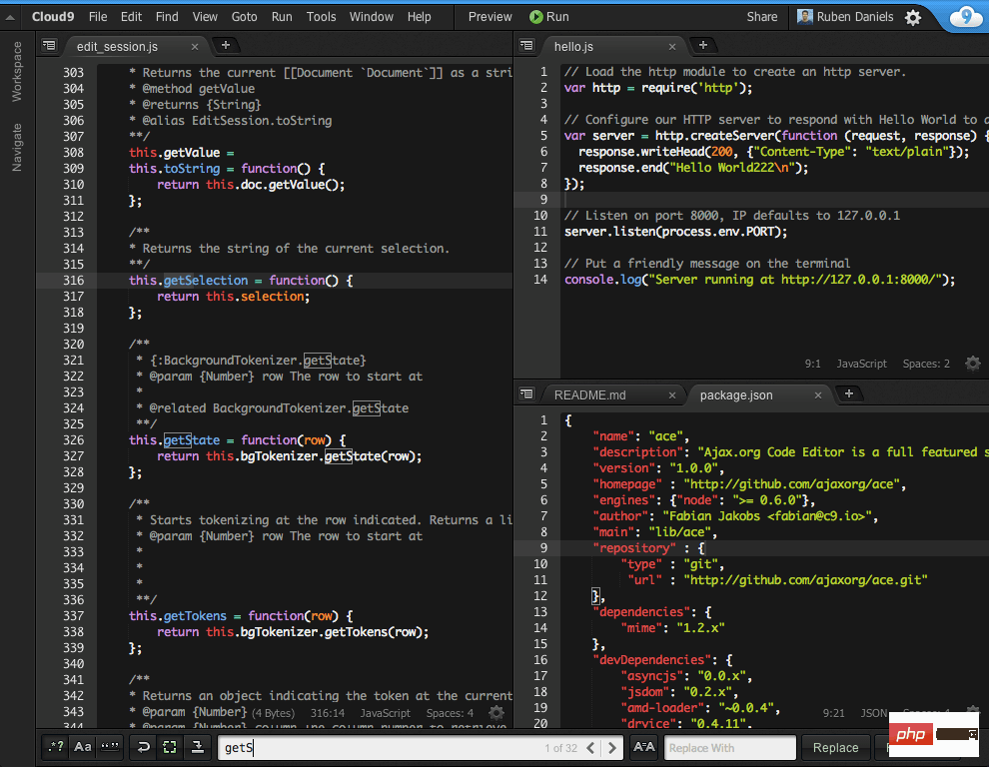This screenshot has height=767, width=989.
Task: Open the Help menu
Action: [x=420, y=17]
